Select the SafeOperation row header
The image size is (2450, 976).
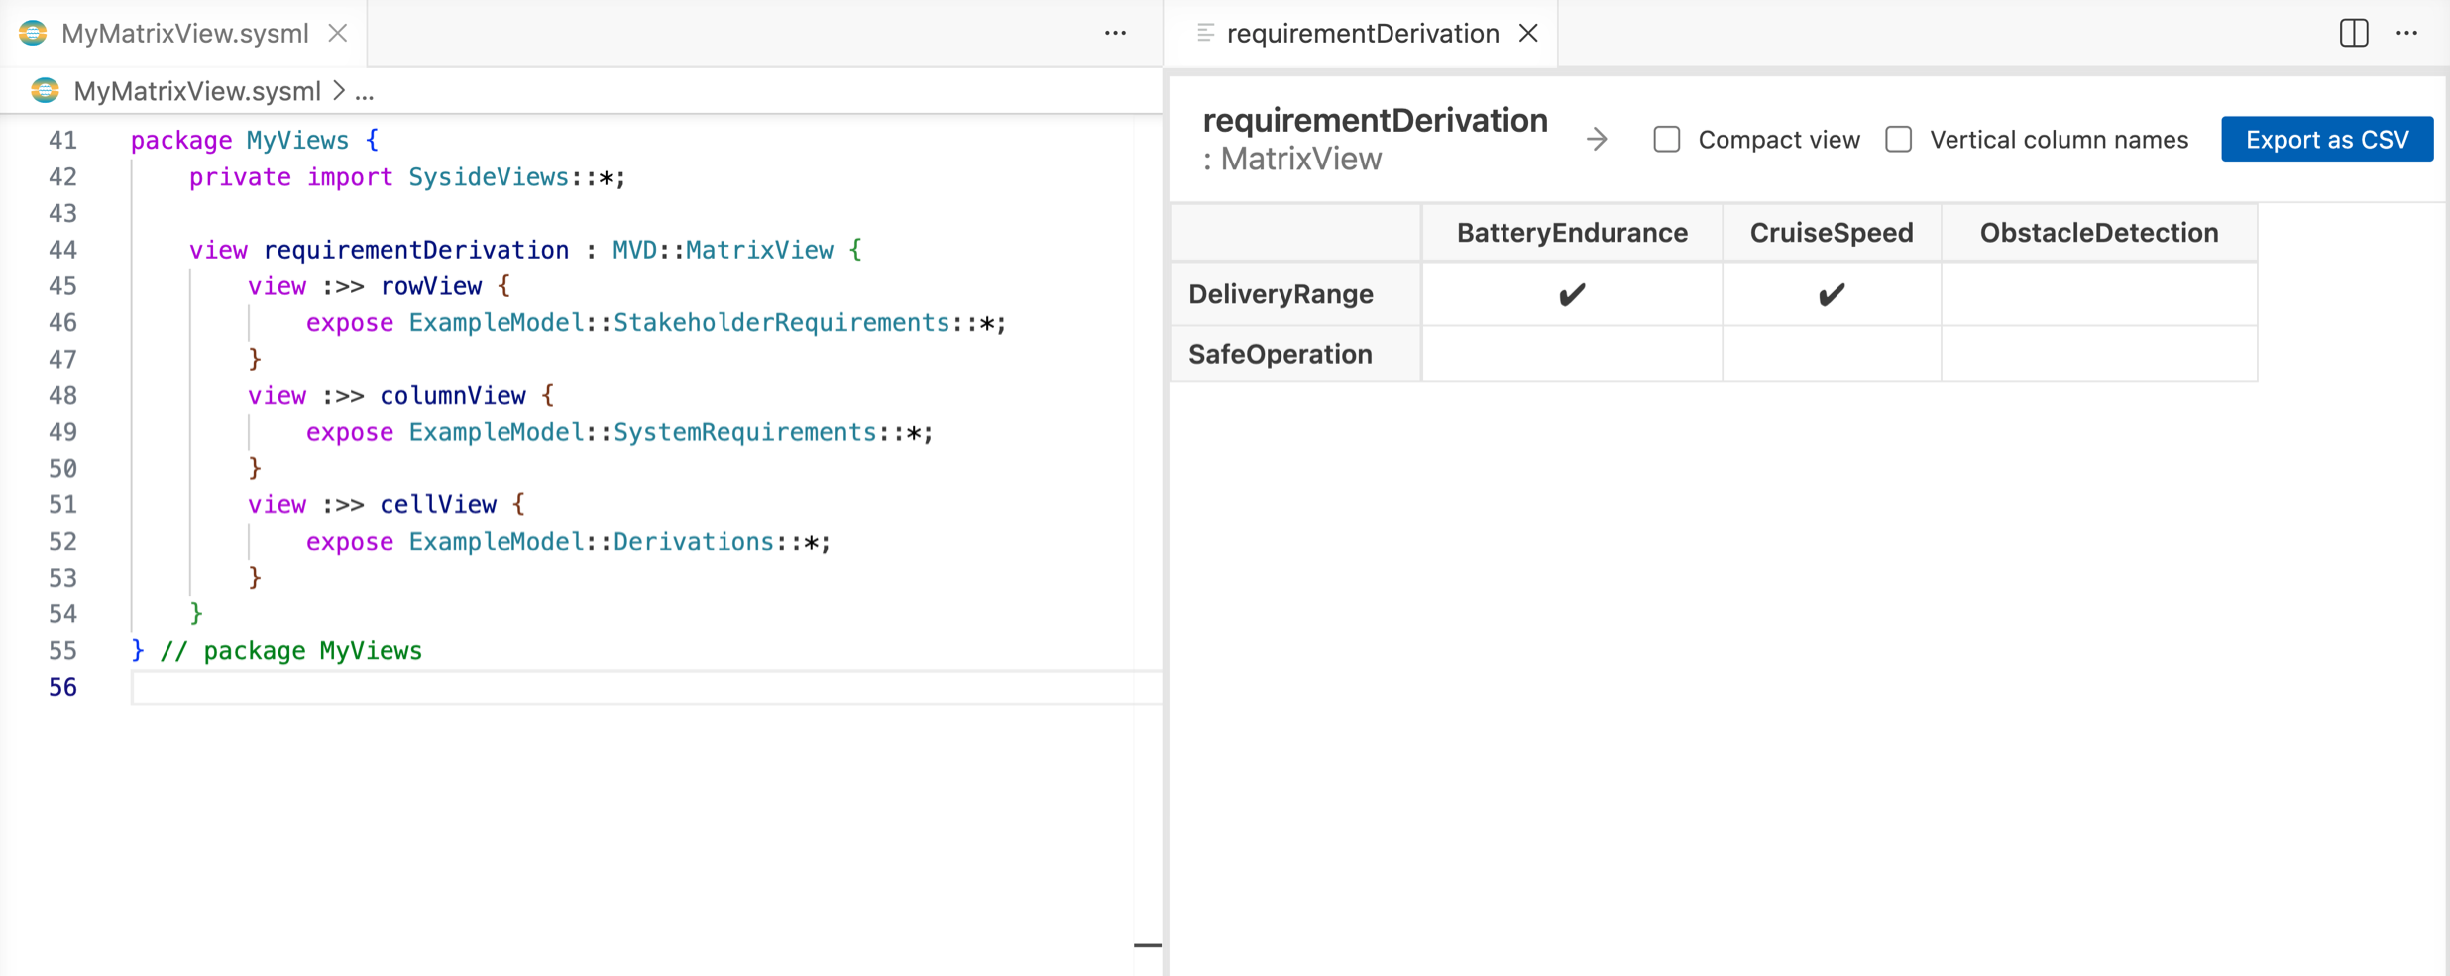(1296, 354)
